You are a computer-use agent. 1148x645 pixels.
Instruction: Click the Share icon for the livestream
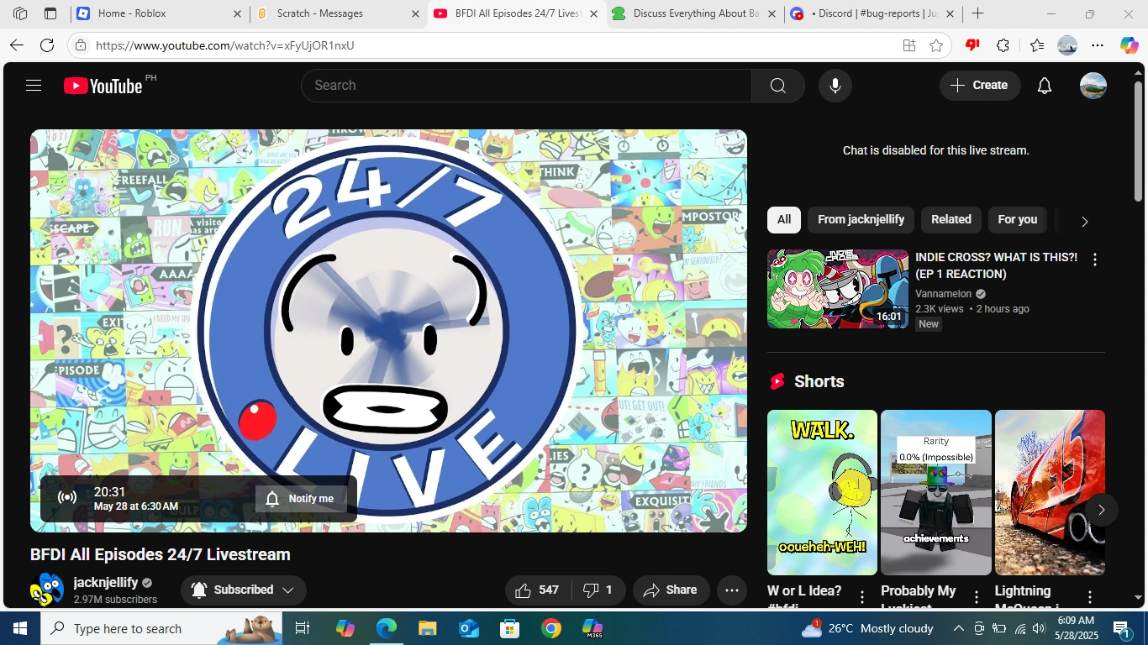click(671, 590)
